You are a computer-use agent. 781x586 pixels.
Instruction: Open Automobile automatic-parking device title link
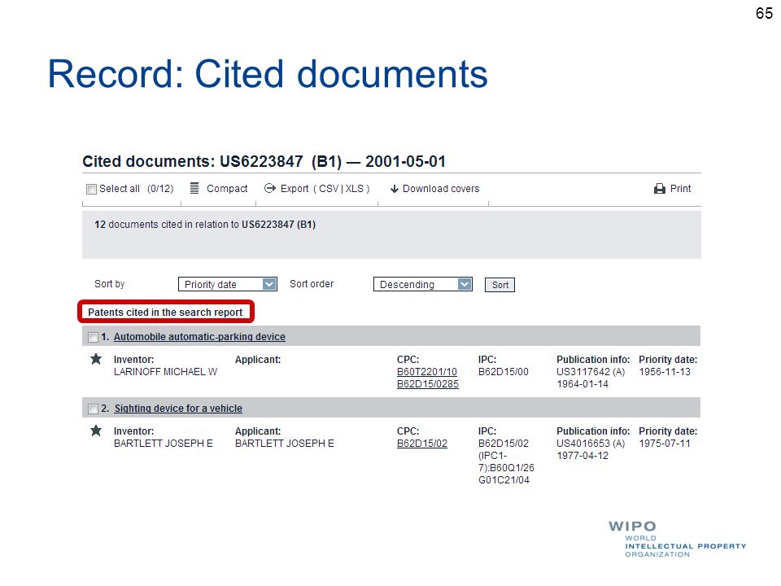(x=200, y=337)
